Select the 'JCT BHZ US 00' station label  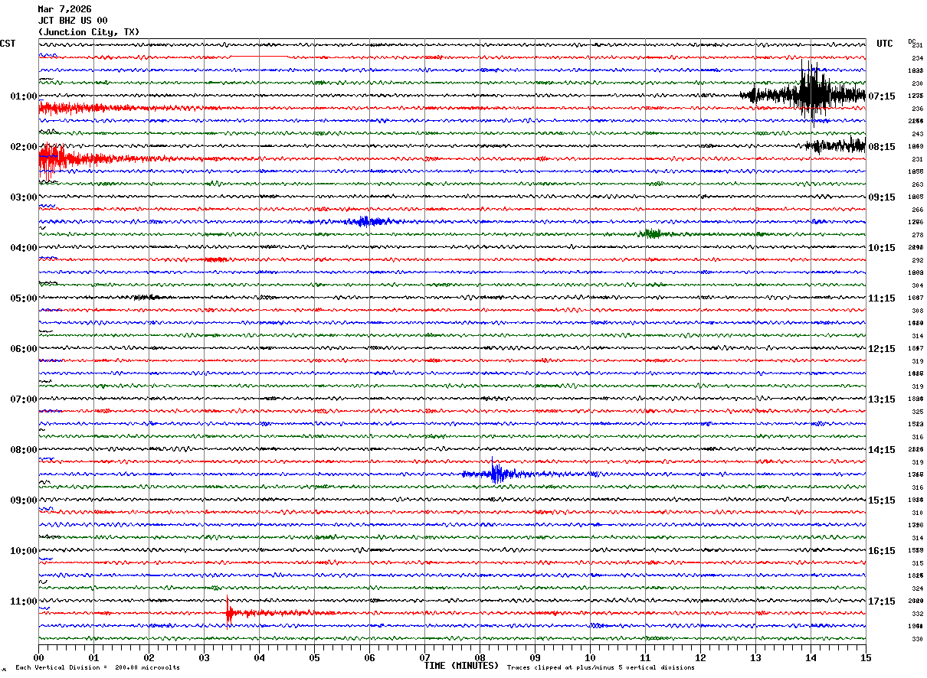tap(73, 21)
